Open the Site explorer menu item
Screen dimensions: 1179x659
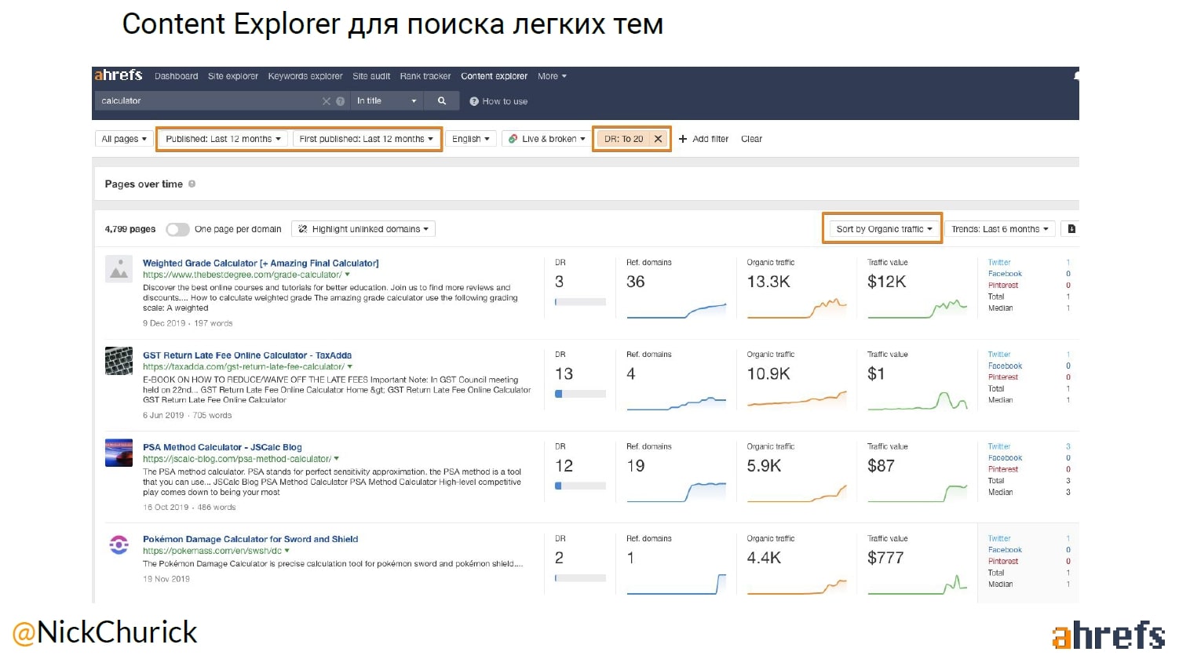pyautogui.click(x=232, y=76)
